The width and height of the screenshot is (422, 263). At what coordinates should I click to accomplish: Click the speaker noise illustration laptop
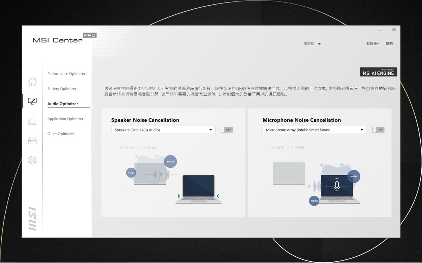click(x=199, y=189)
